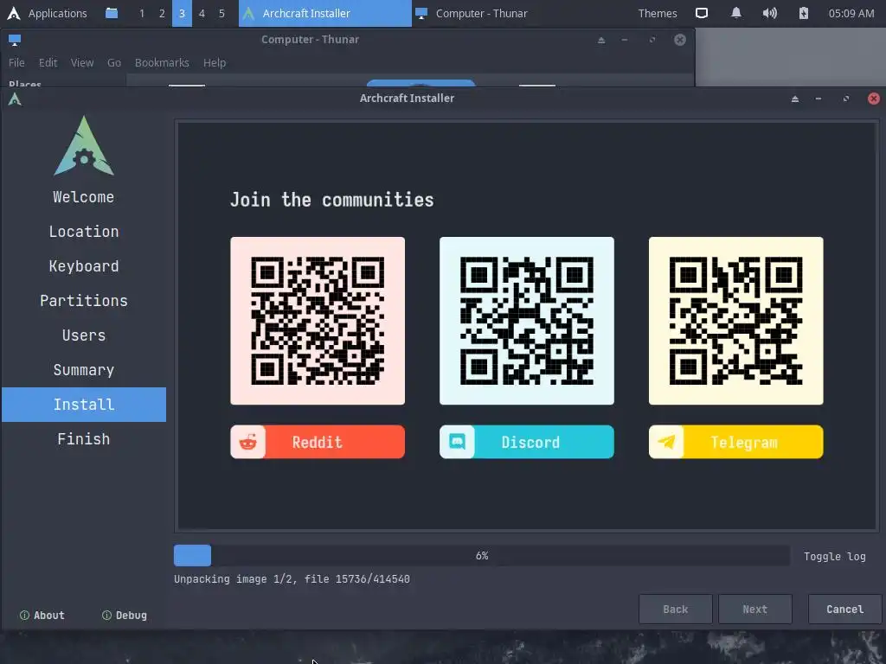Click the Join the communities heading
886x664 pixels.
[x=331, y=200]
